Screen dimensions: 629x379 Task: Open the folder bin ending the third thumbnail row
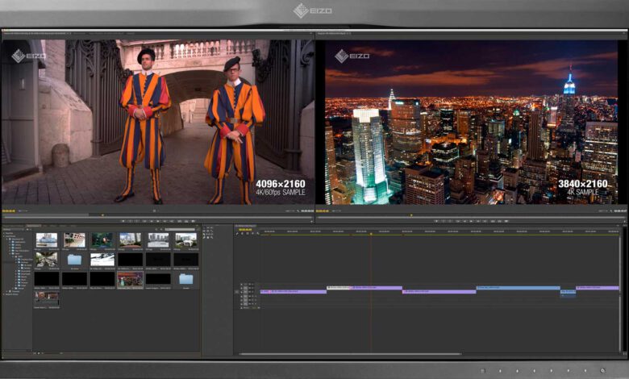pyautogui.click(x=185, y=279)
